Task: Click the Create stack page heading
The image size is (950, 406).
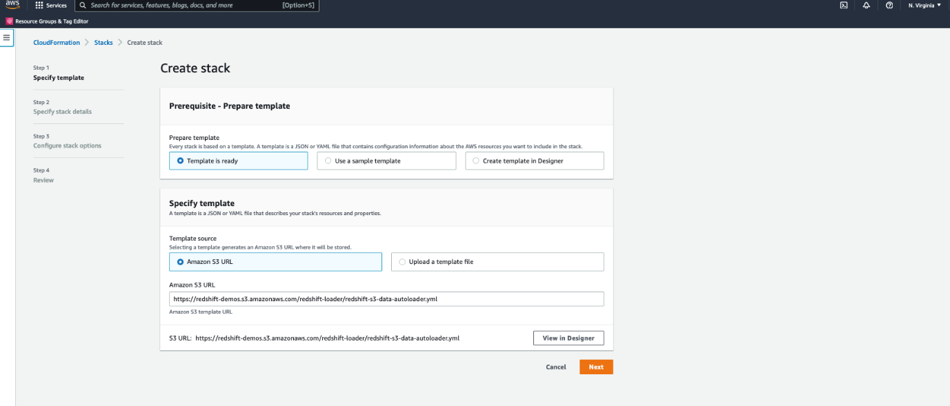Action: (195, 68)
